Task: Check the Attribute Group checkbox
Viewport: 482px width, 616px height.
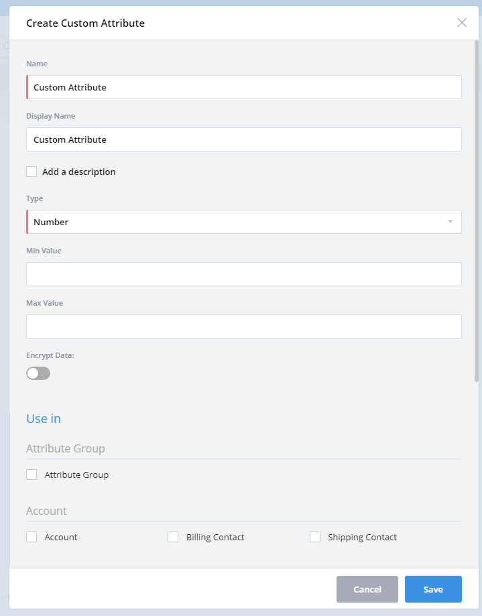Action: pos(32,475)
